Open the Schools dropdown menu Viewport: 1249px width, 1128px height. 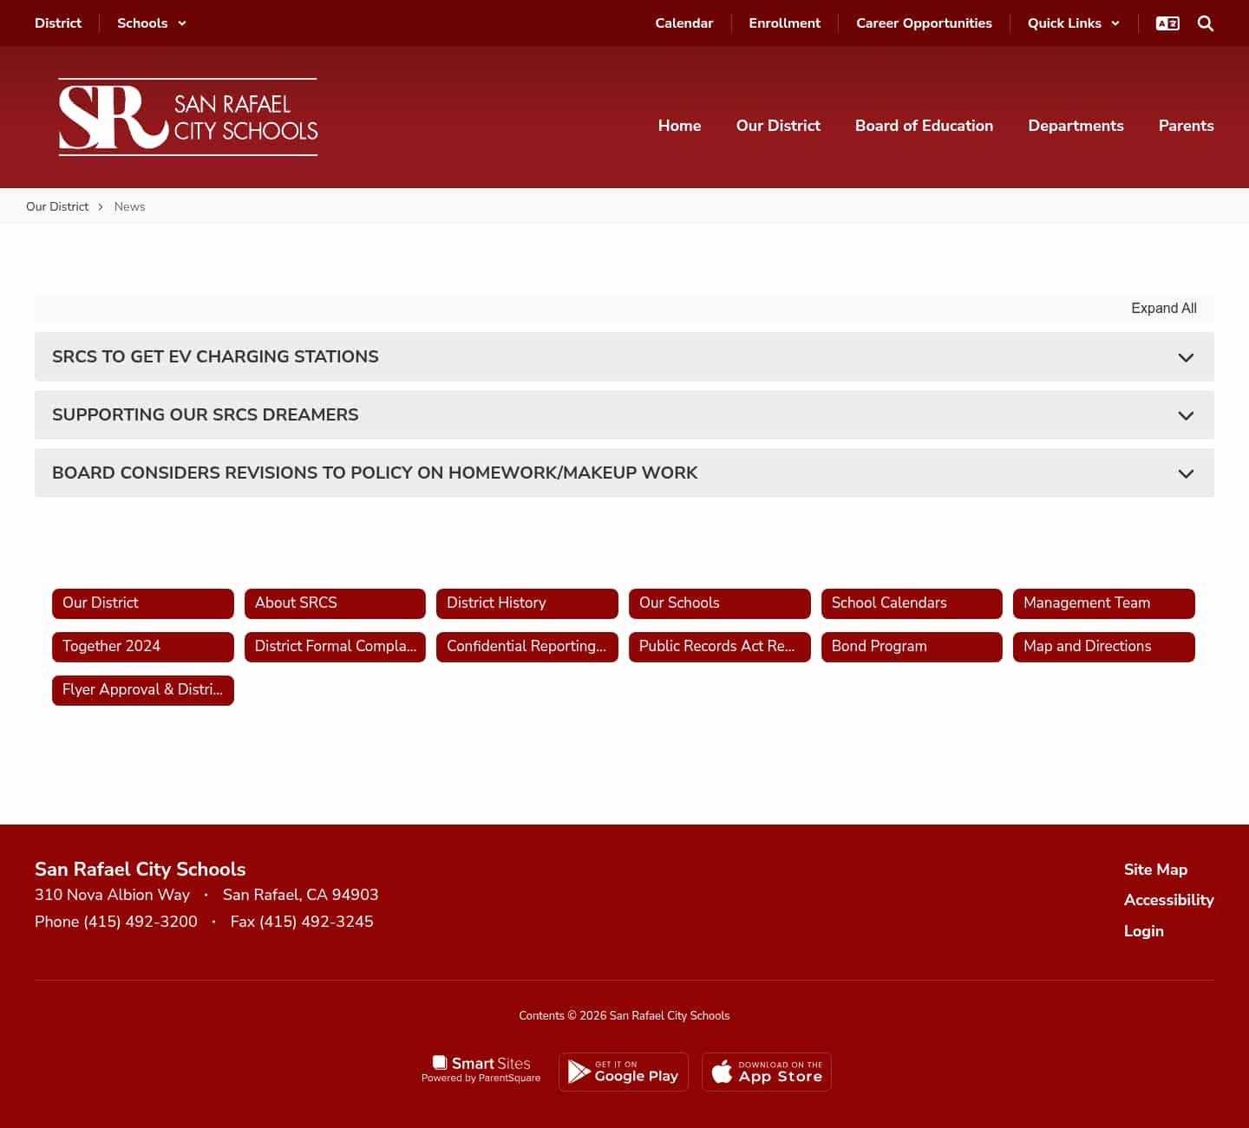coord(151,23)
